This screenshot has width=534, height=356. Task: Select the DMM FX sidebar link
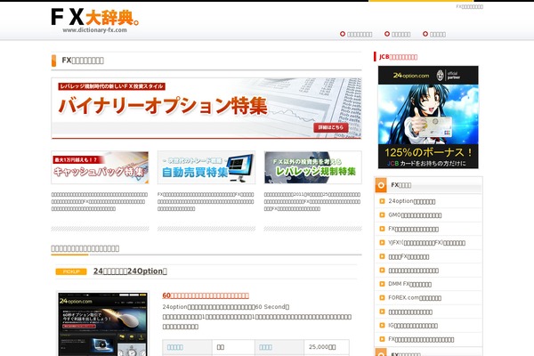click(409, 284)
